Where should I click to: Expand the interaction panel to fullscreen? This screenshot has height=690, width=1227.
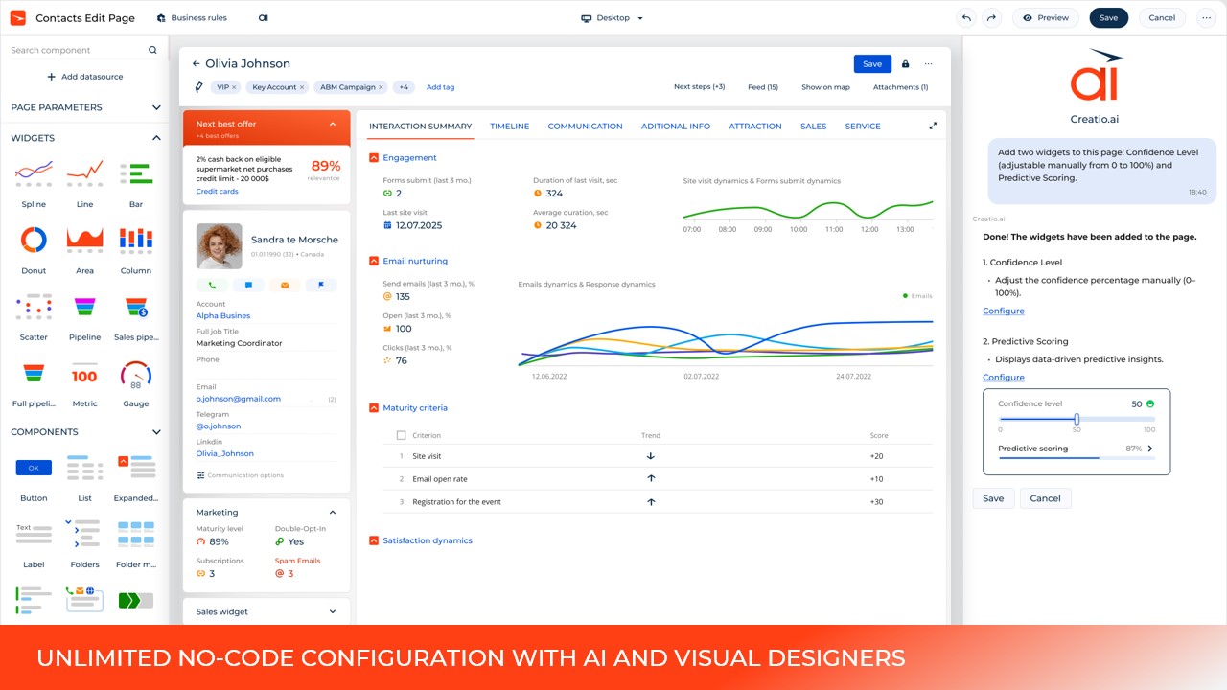pyautogui.click(x=933, y=126)
